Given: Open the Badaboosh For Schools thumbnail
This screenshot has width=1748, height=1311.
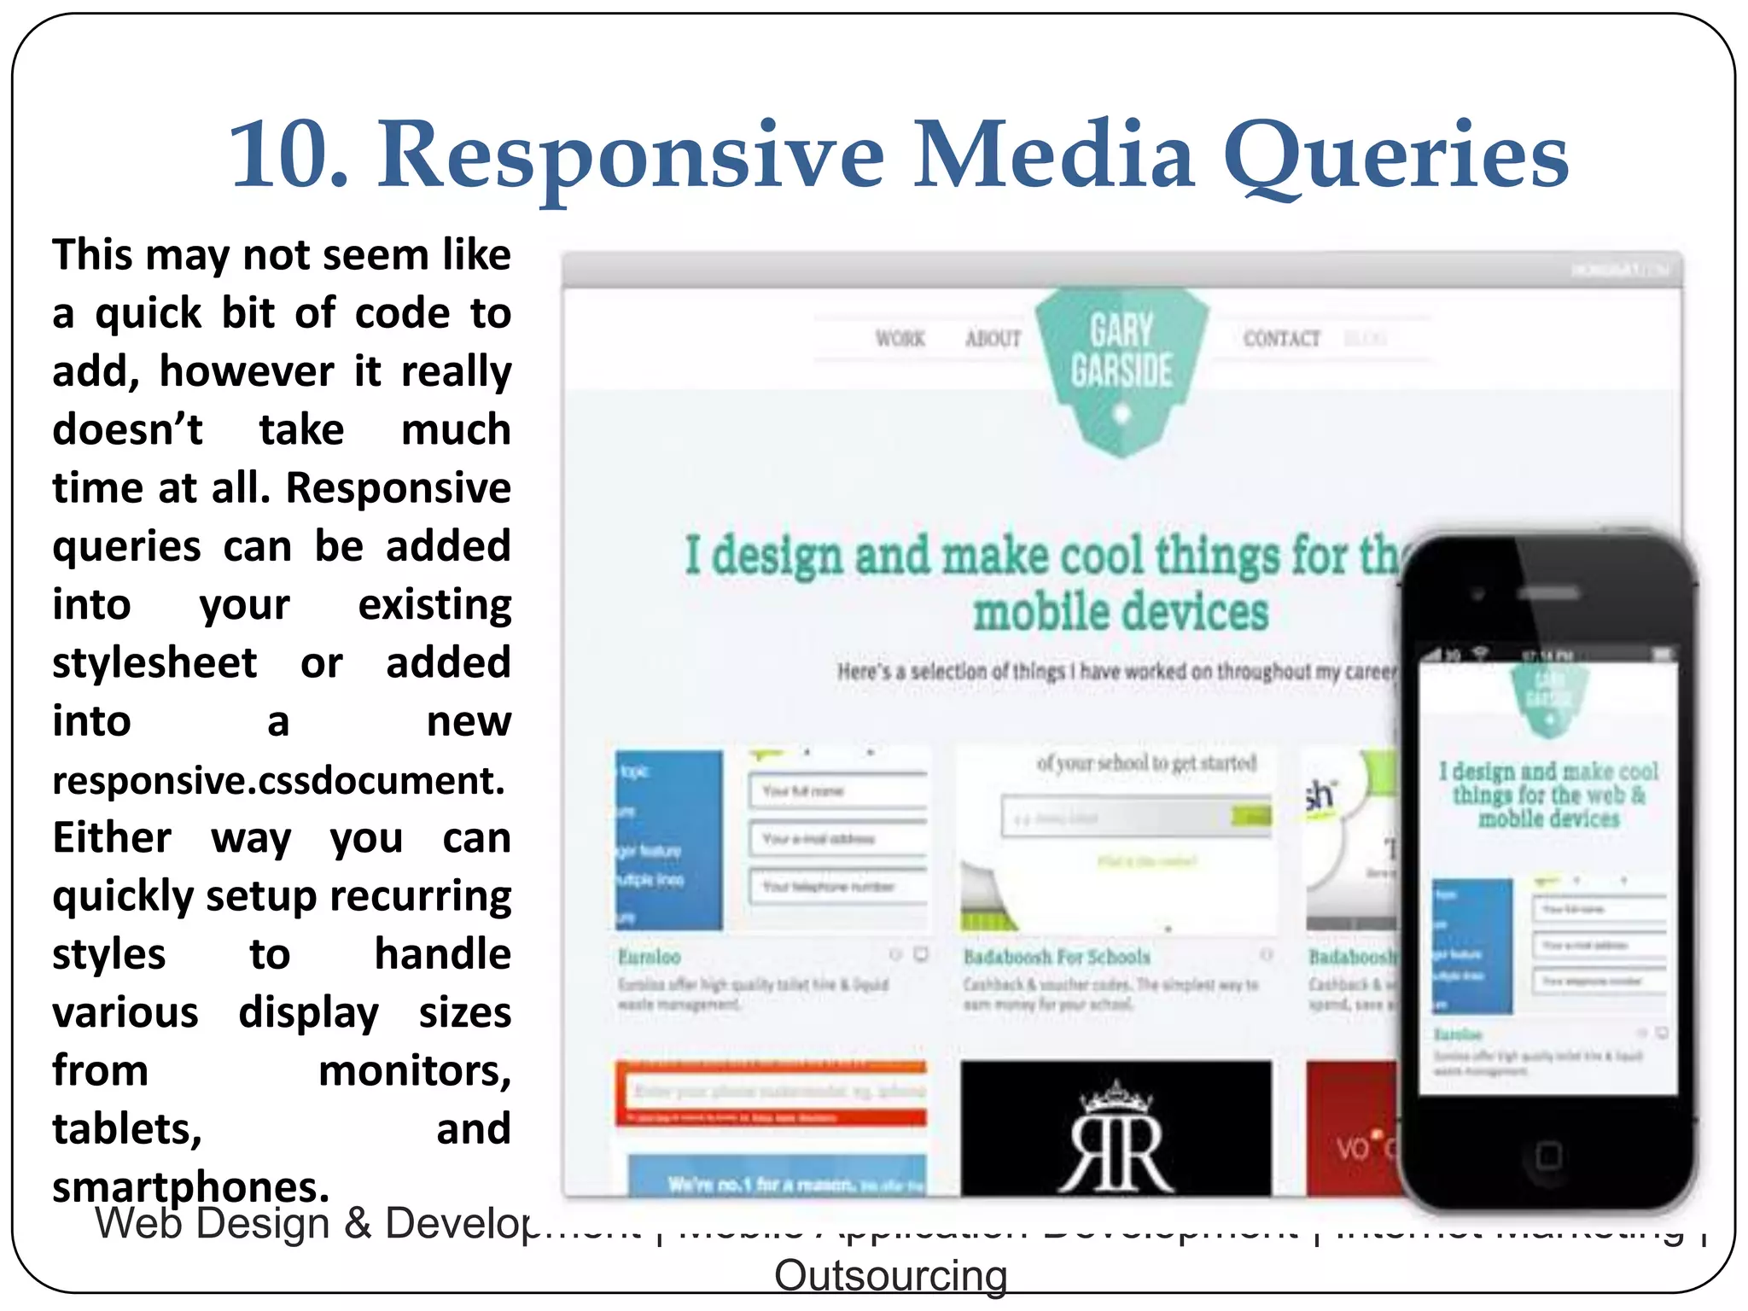Looking at the screenshot, I should tap(1116, 840).
